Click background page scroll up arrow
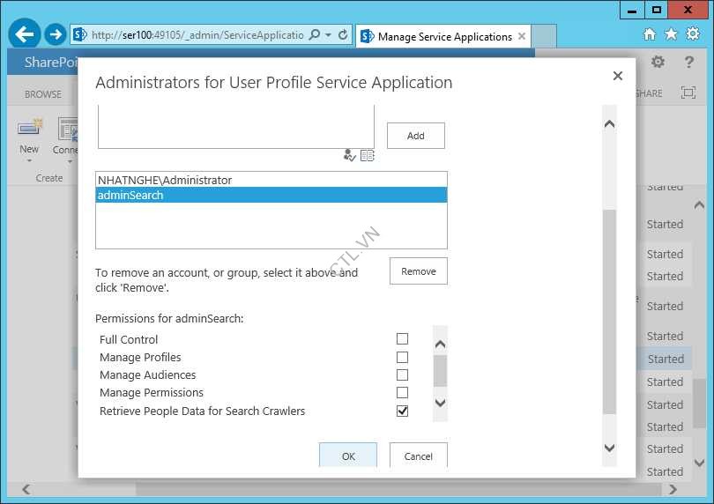 pos(699,205)
